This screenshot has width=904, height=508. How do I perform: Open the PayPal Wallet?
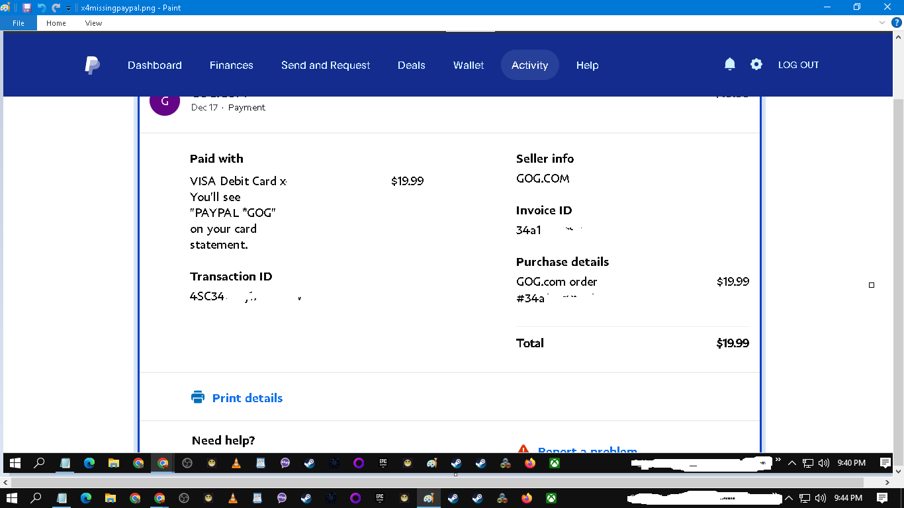pos(469,65)
